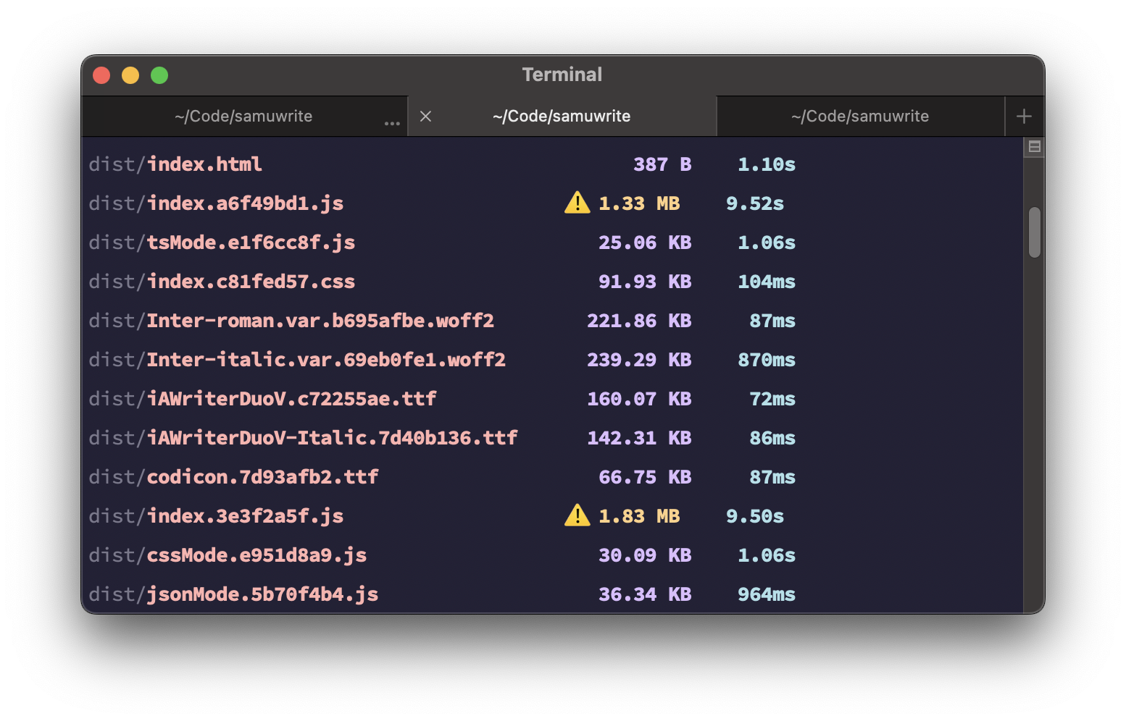The image size is (1126, 721).
Task: Click the 964ms build time
Action: click(x=767, y=594)
